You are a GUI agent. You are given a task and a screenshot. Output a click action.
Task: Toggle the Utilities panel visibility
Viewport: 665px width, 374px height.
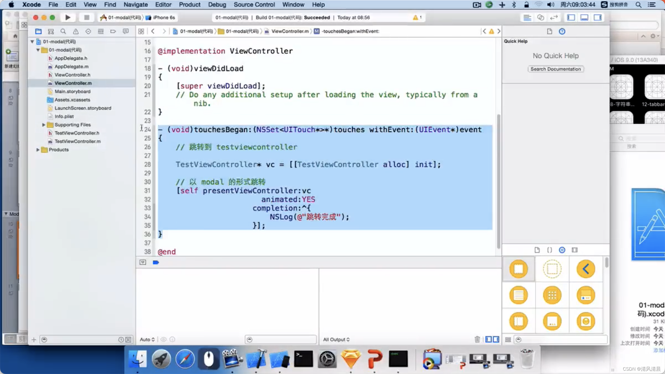(x=598, y=17)
